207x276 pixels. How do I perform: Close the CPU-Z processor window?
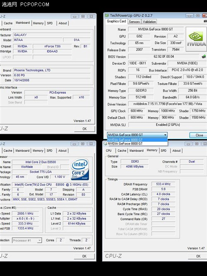coord(91,144)
